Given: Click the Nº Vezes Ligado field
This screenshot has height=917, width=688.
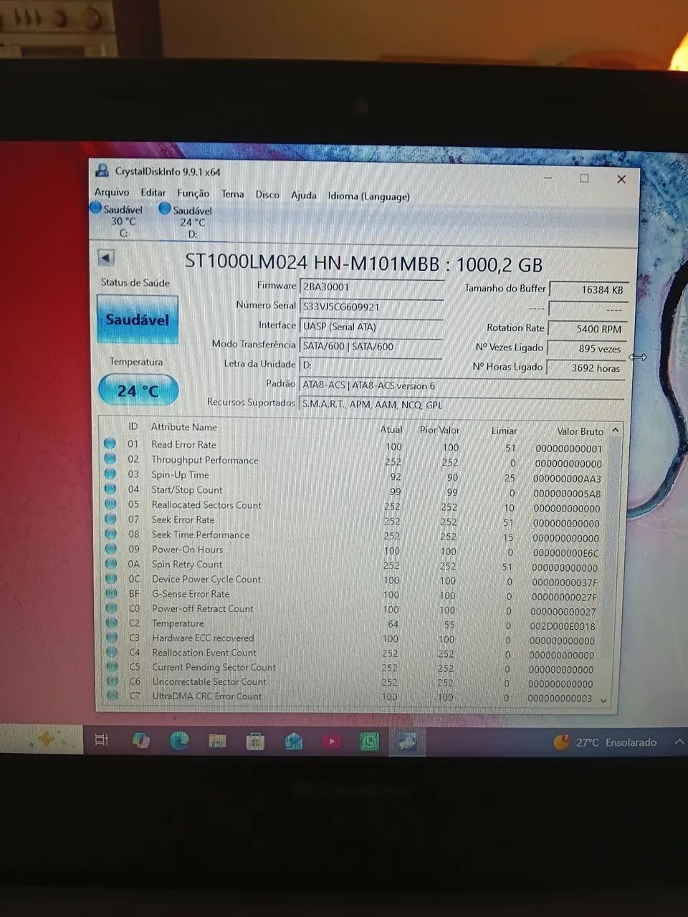Looking at the screenshot, I should pyautogui.click(x=588, y=348).
